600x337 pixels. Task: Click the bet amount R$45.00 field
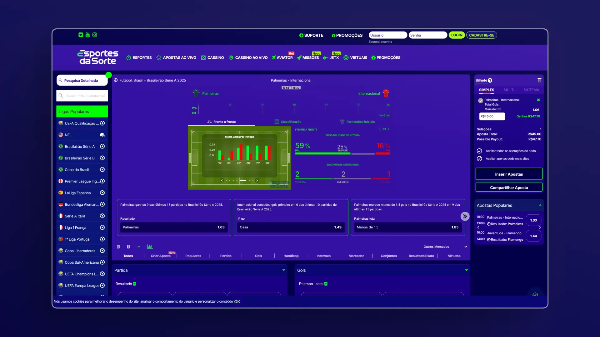pyautogui.click(x=492, y=116)
